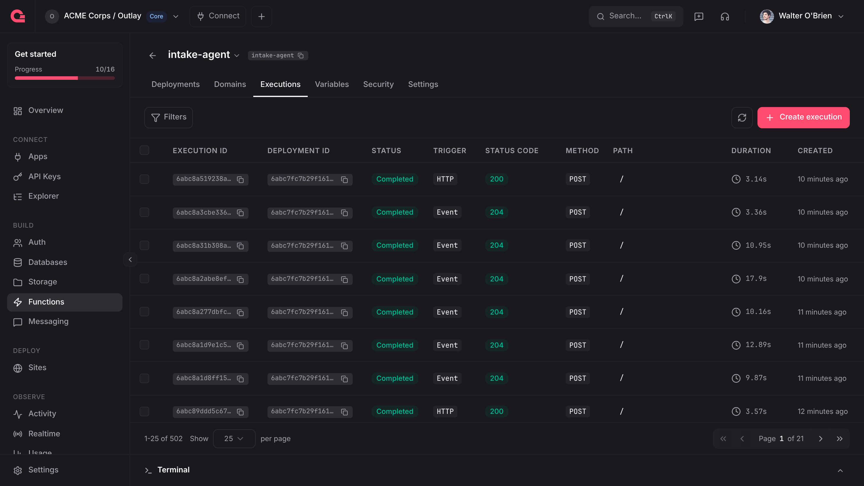This screenshot has height=486, width=864.
Task: Select the execution 6abc8a277dbfc checkbox
Action: click(x=144, y=312)
